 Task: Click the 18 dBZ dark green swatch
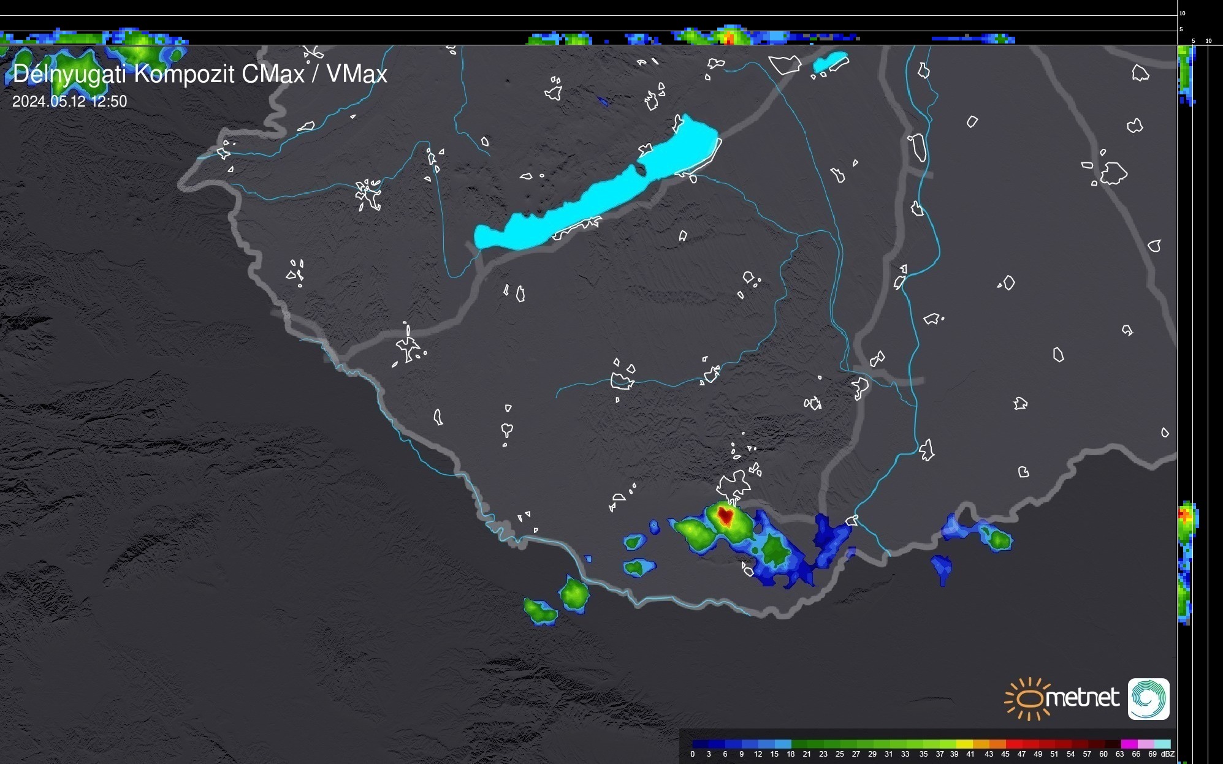[x=798, y=744]
